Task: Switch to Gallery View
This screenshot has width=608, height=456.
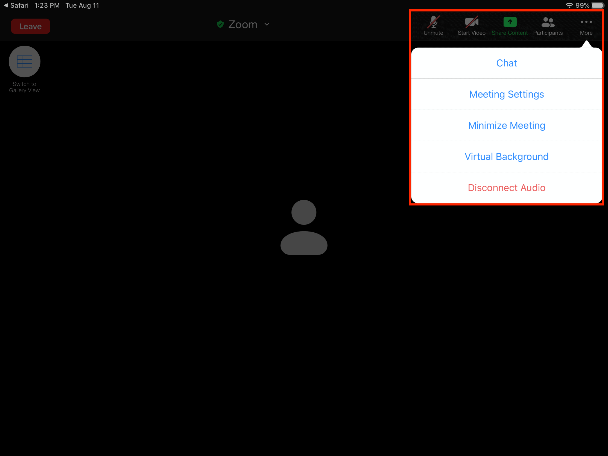Action: [24, 69]
